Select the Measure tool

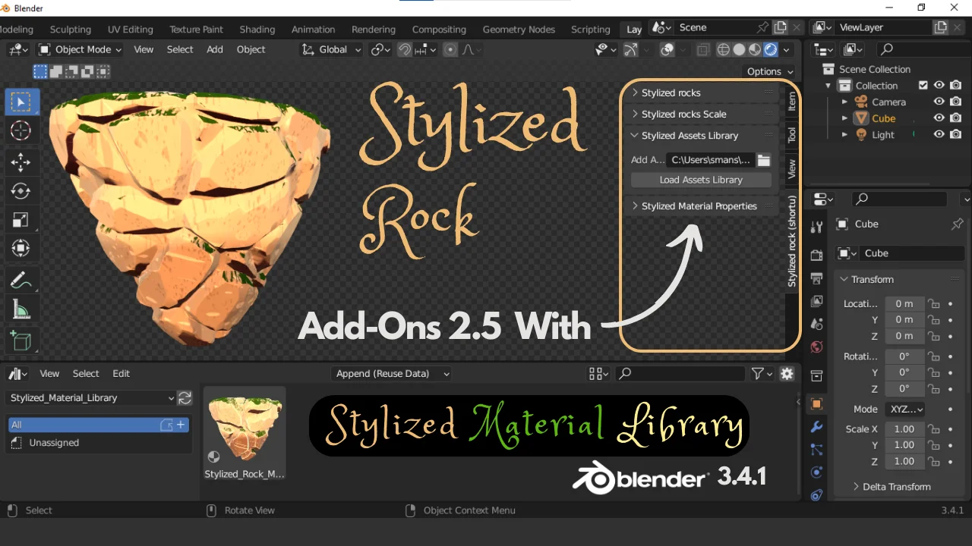point(21,309)
